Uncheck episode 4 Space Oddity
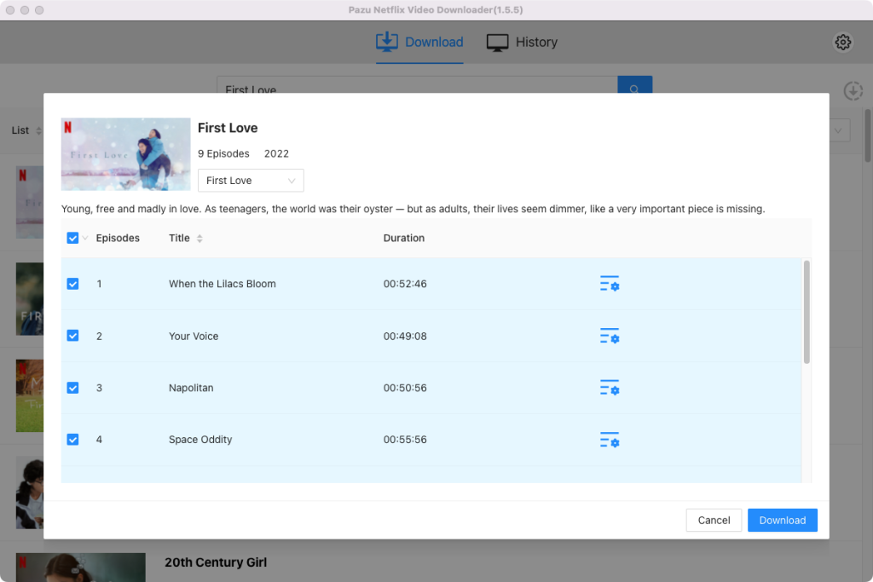 click(x=72, y=440)
